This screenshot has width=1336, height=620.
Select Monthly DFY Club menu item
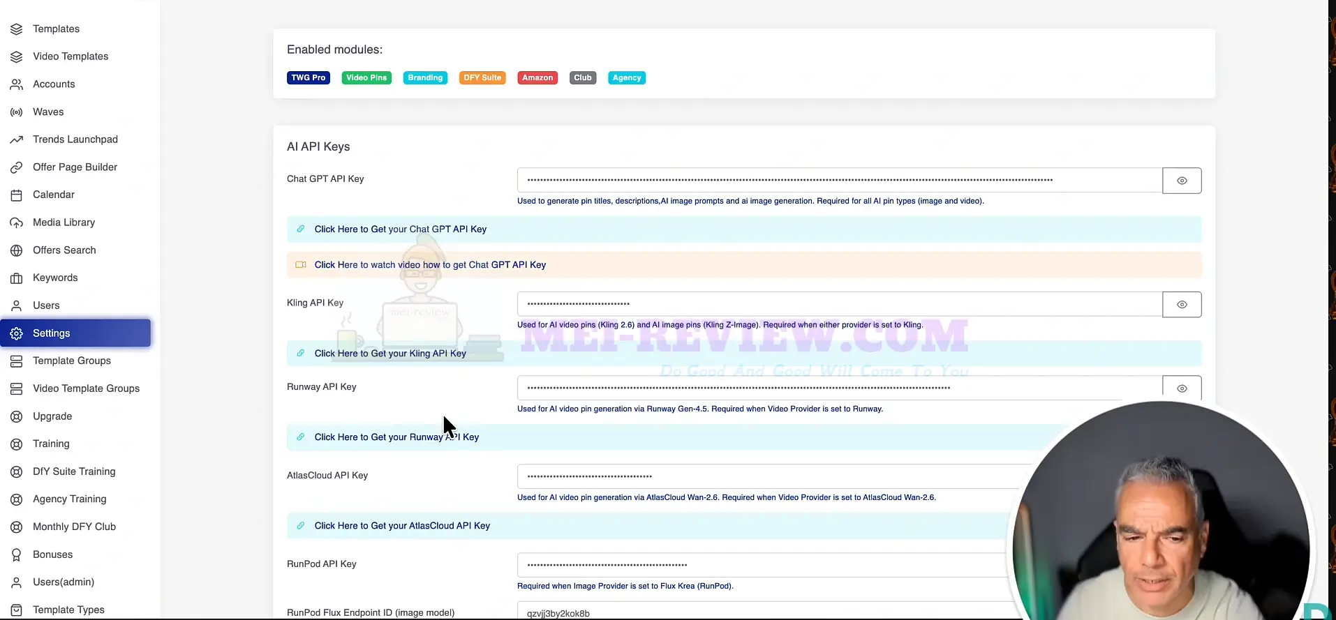[x=74, y=527]
